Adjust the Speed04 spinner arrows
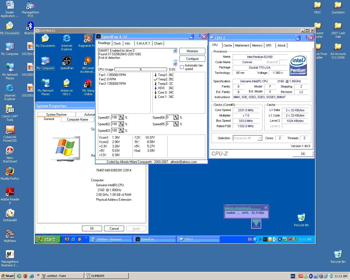 click(176, 118)
